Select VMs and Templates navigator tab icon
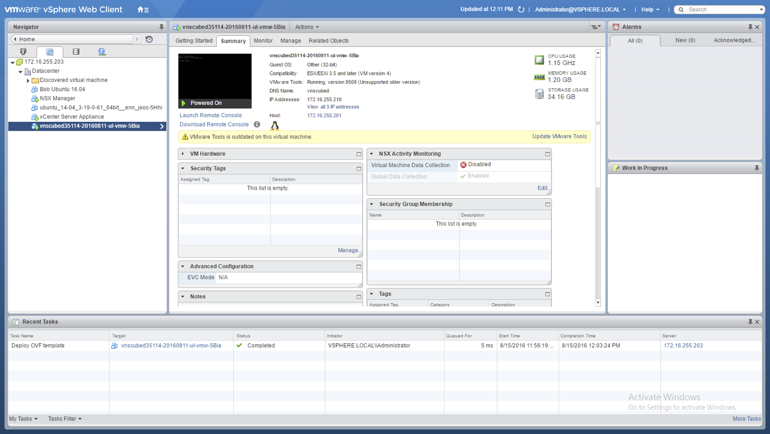This screenshot has height=434, width=770. pos(50,52)
